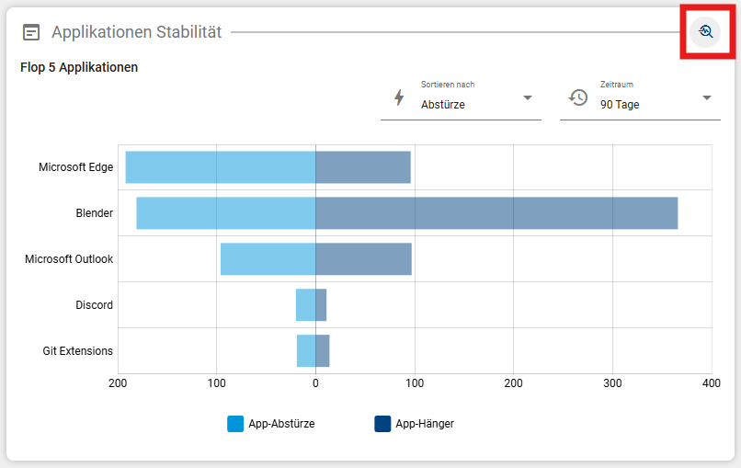741x468 pixels.
Task: Click the Sortieren nach dropdown arrow
Action: 528,98
